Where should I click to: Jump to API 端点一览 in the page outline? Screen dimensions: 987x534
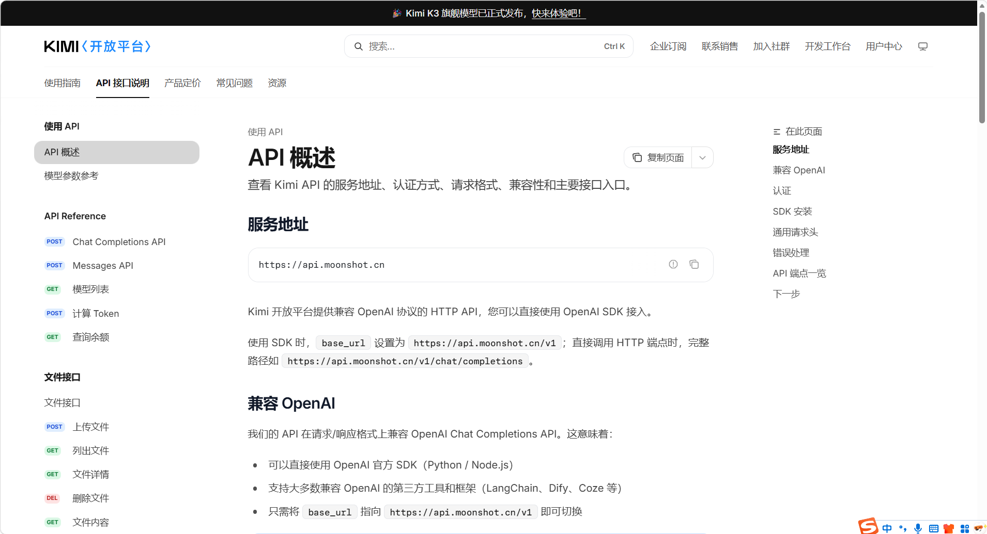(x=799, y=273)
